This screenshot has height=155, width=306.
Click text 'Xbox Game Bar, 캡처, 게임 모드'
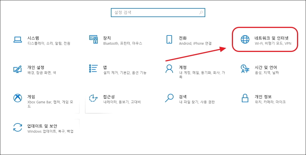[50, 104]
